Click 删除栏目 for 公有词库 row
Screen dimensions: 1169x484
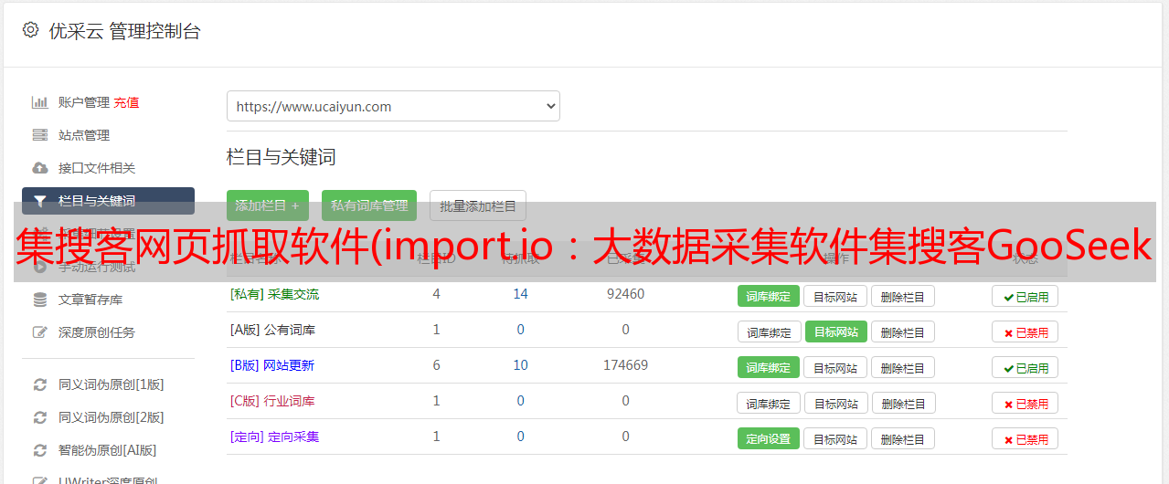click(902, 331)
